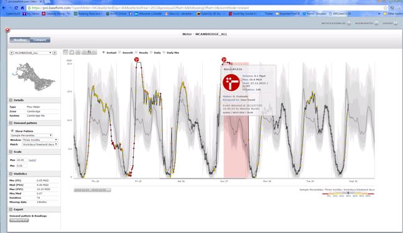Open the MCAMBRIDGE_ALL meter dropdown
The height and width of the screenshot is (233, 403).
click(x=33, y=53)
